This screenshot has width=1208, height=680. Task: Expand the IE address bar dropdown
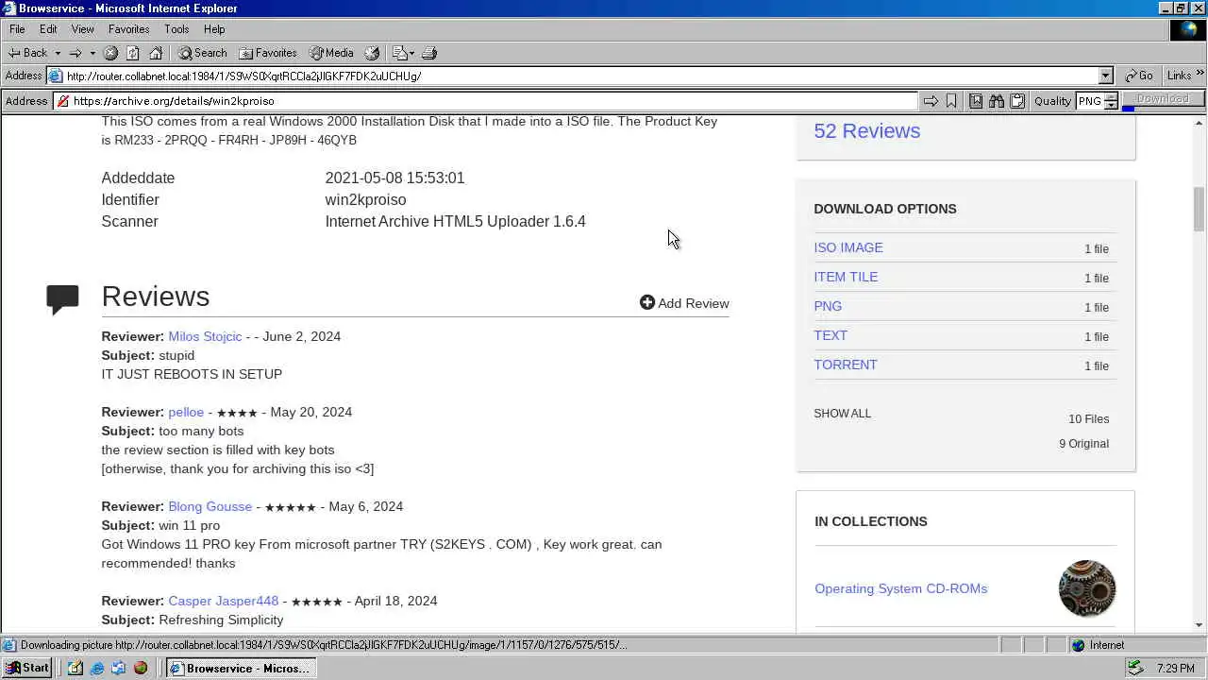1106,76
